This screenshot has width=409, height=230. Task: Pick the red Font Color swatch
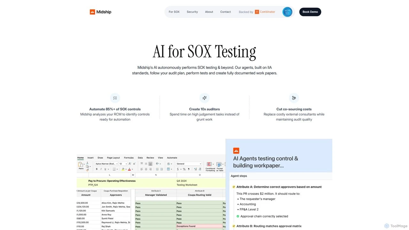pyautogui.click(x=129, y=169)
